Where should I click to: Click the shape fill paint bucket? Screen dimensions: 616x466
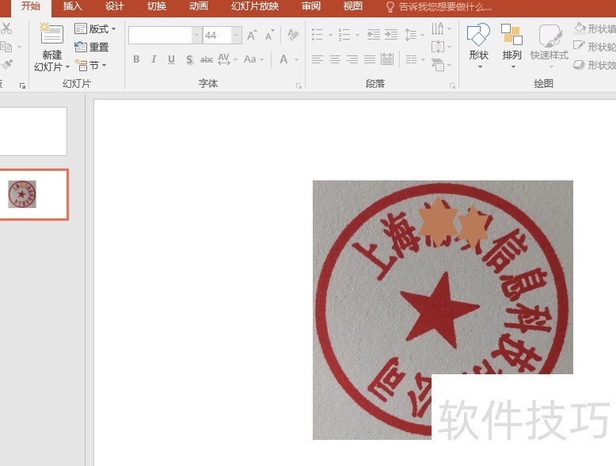(x=580, y=28)
